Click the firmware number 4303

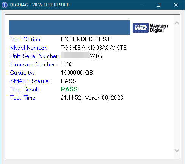pos(67,64)
